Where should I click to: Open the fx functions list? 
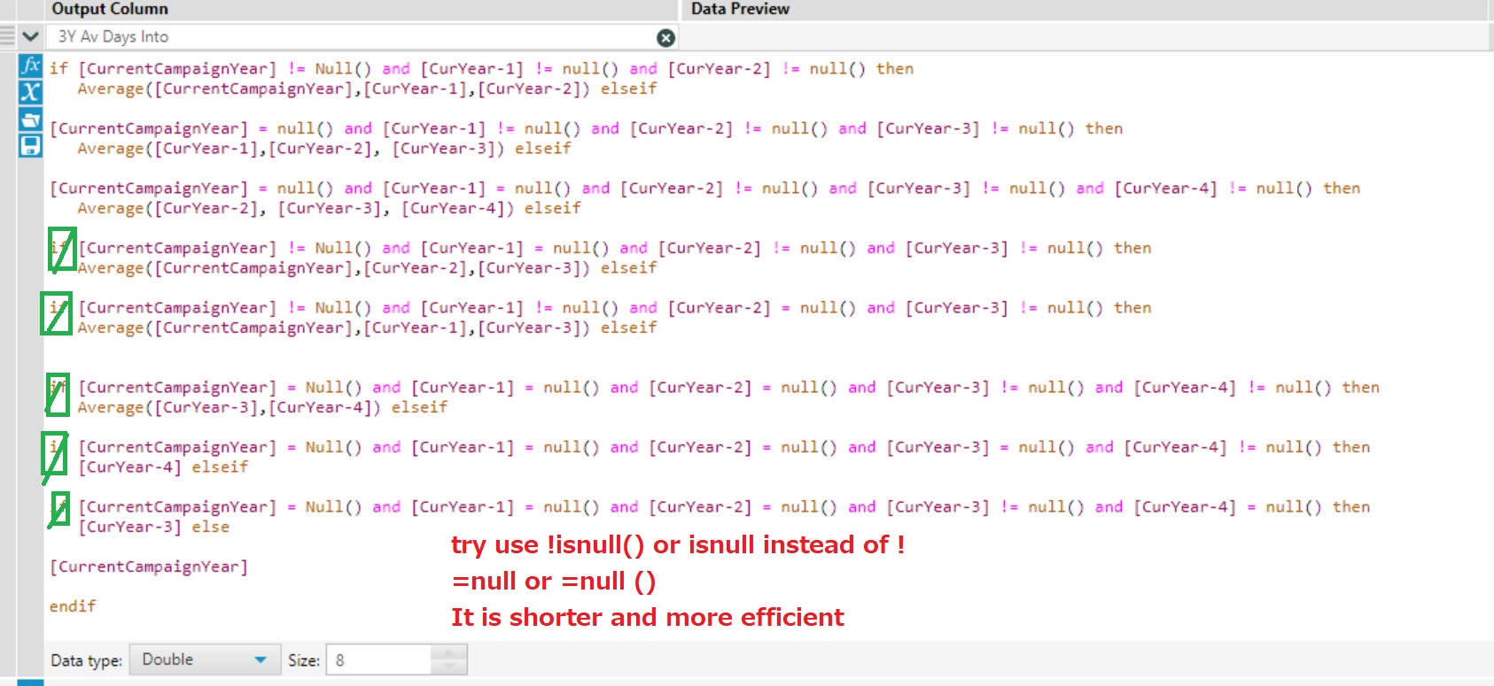(x=30, y=66)
